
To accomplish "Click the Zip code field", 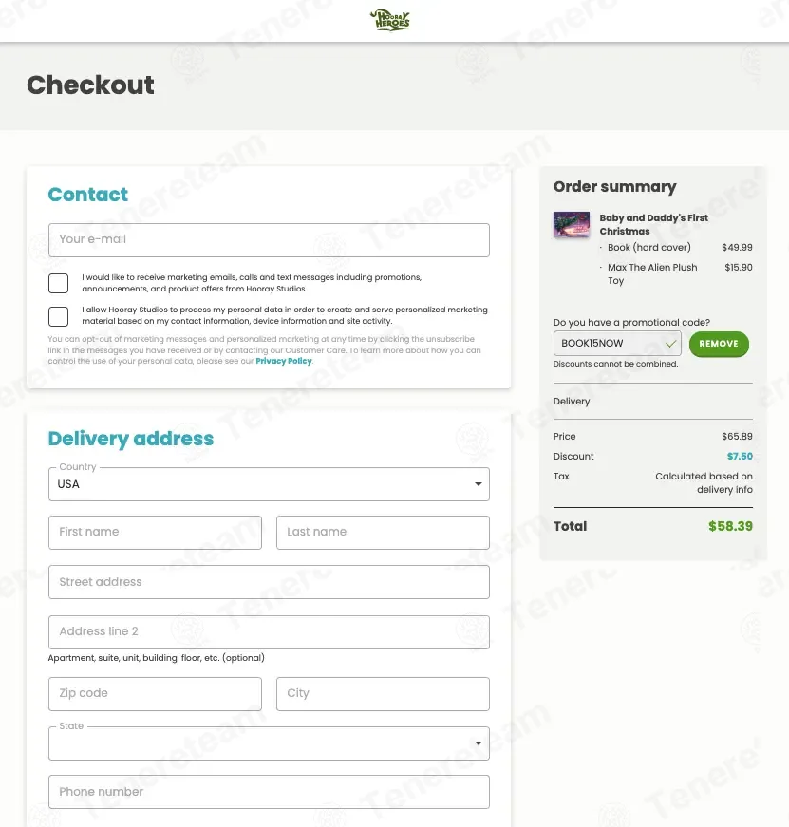I will (x=155, y=694).
